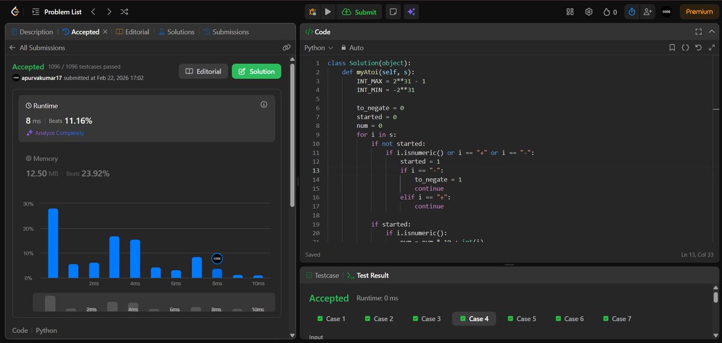The width and height of the screenshot is (722, 343).
Task: Bookmark code with the bookmark icon
Action: [673, 48]
